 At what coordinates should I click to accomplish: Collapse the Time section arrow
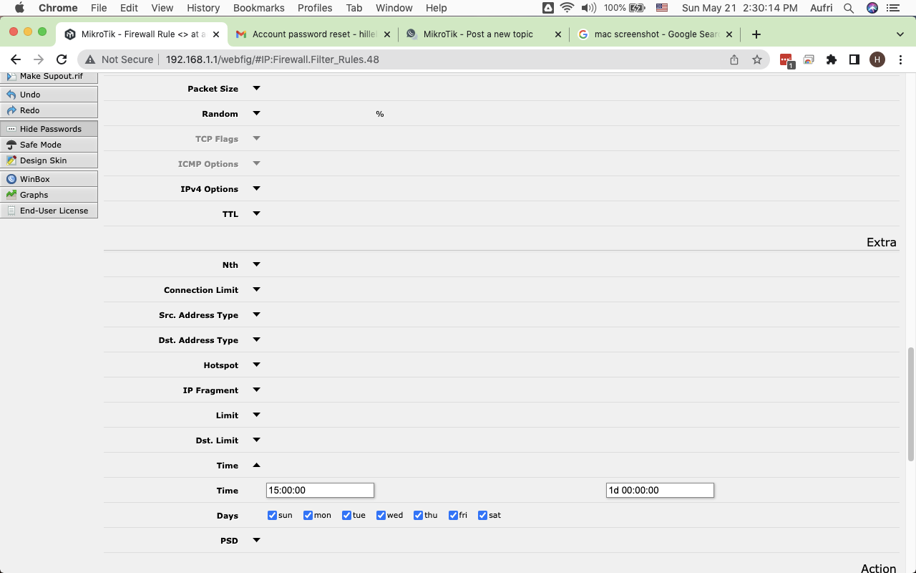[x=256, y=466]
